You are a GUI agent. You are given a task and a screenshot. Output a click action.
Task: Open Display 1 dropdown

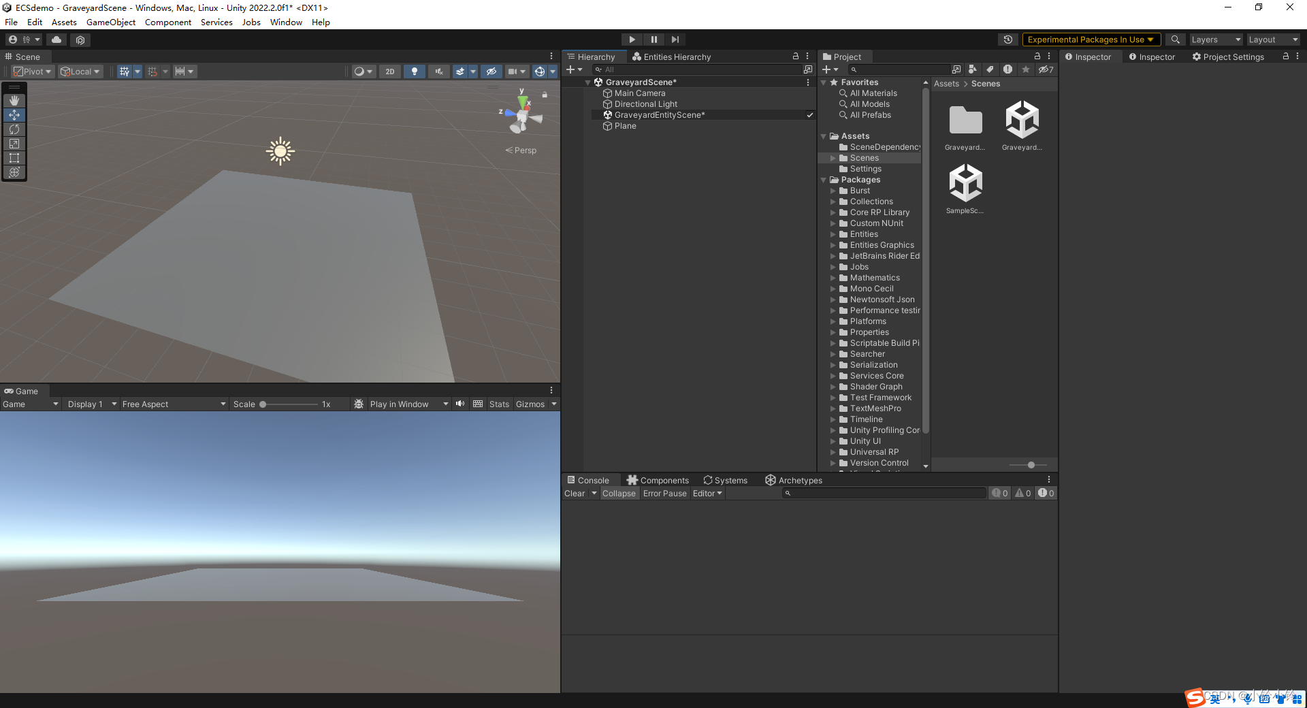(x=92, y=404)
